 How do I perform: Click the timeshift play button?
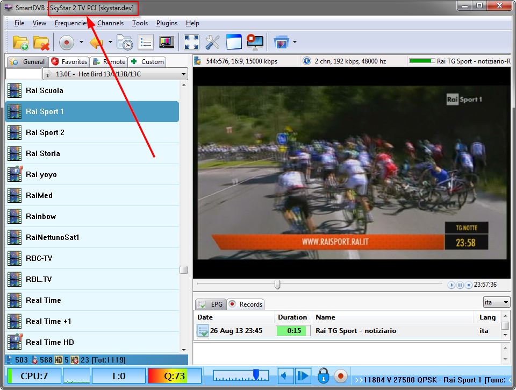click(451, 285)
